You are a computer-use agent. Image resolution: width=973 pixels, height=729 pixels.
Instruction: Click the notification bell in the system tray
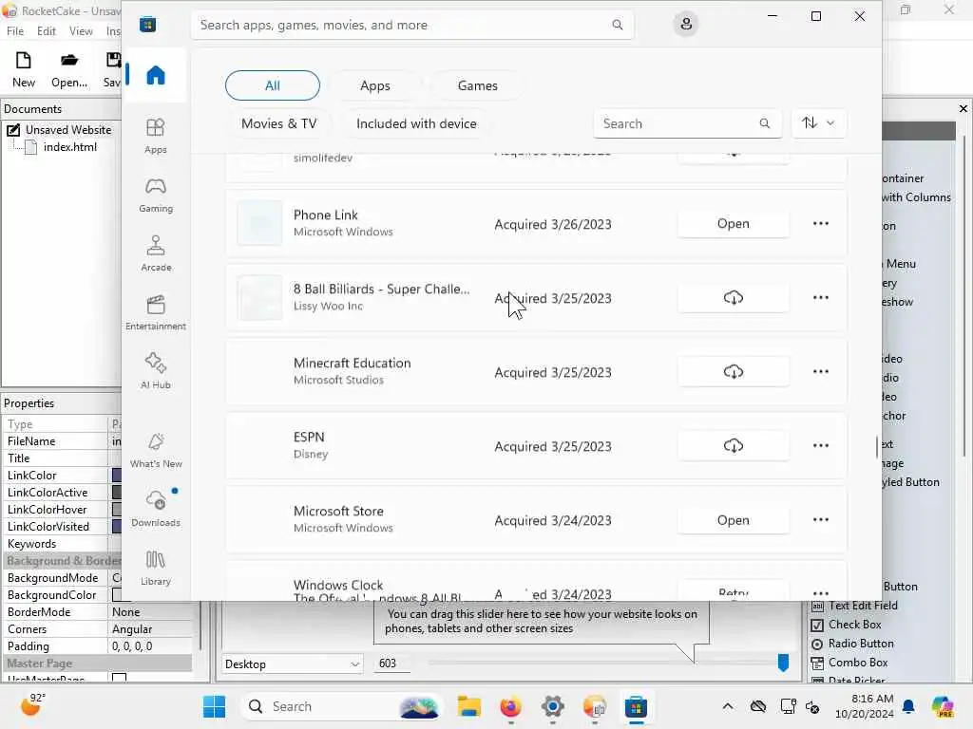pyautogui.click(x=908, y=706)
